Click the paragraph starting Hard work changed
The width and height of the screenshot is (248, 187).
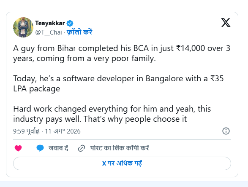112,114
